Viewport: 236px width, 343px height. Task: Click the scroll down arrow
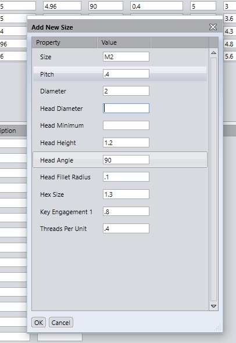(214, 306)
